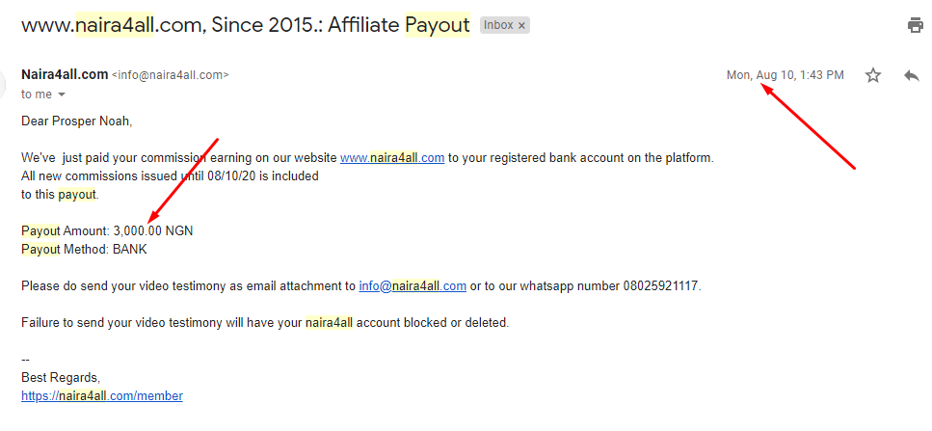932x431 pixels.
Task: Click the Inbox label chip
Action: [498, 26]
